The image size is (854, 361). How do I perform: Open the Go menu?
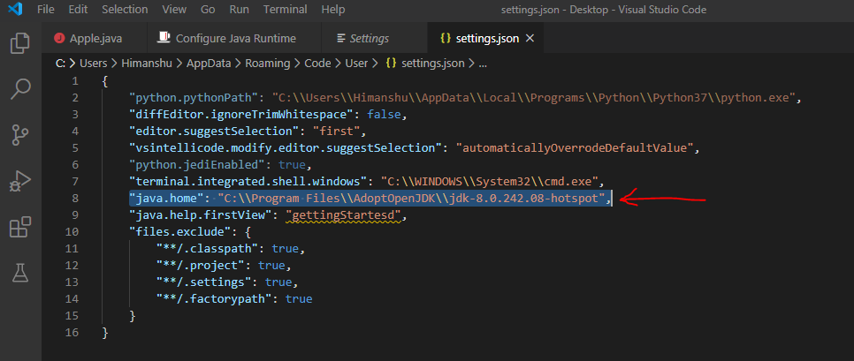click(208, 9)
